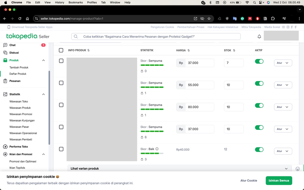The width and height of the screenshot is (304, 190).
Task: Click the YouTube social icon
Action: 283,27
